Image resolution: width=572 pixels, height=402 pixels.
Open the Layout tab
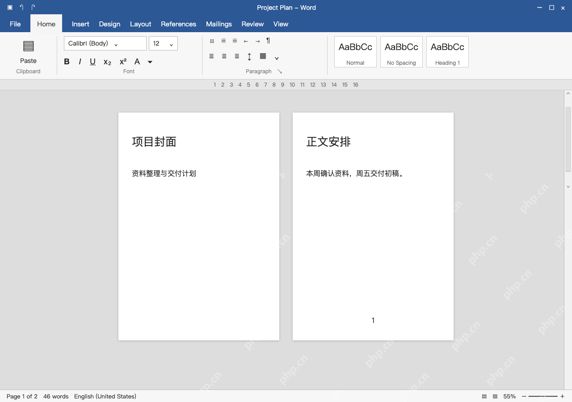click(141, 24)
